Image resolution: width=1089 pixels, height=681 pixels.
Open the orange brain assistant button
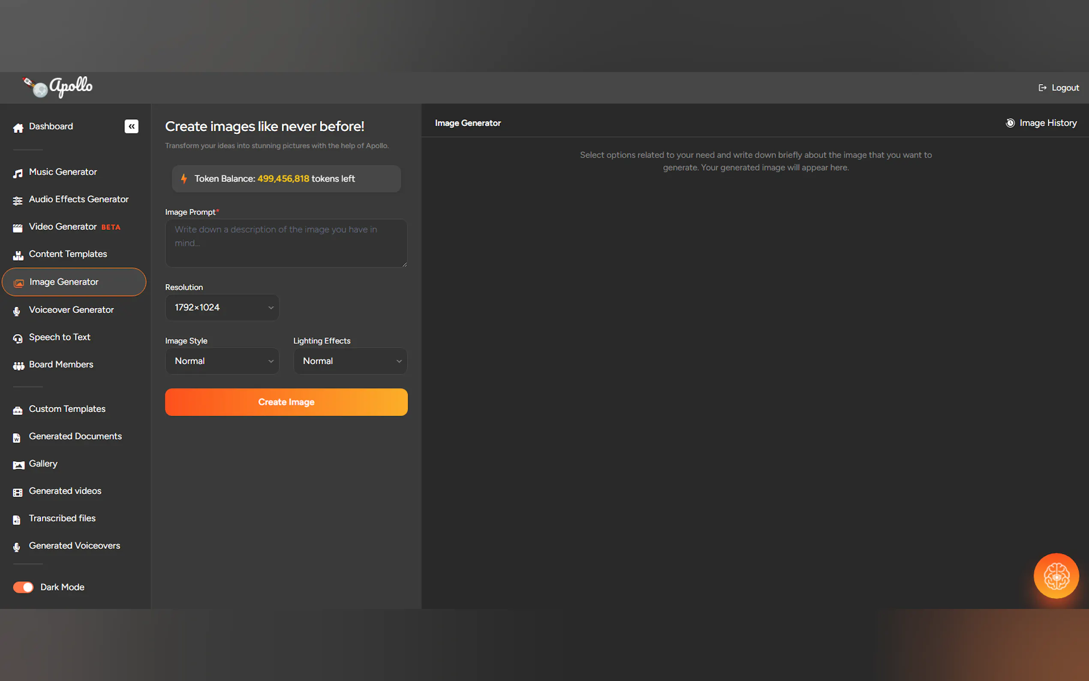pos(1056,576)
